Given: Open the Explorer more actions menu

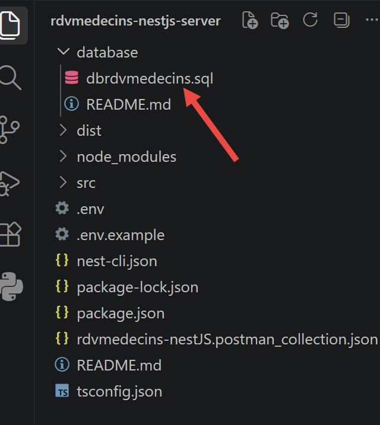Looking at the screenshot, I should pos(372,20).
